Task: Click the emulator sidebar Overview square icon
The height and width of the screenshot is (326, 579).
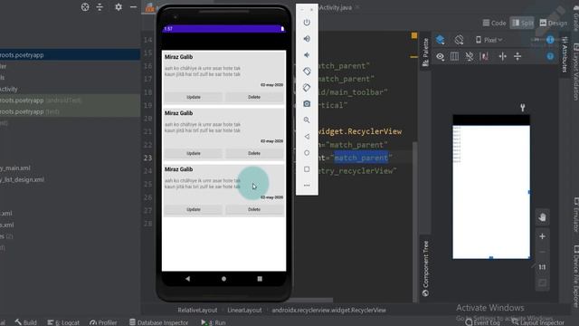Action: [x=307, y=169]
